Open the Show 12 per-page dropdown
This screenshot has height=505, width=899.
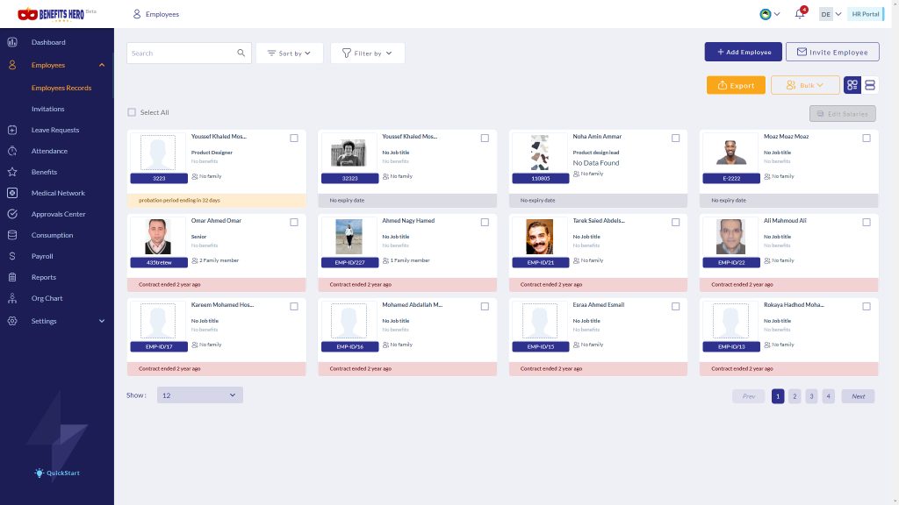(200, 395)
